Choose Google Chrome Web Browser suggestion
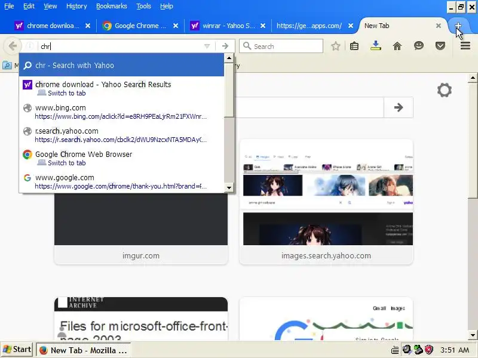 [x=122, y=158]
